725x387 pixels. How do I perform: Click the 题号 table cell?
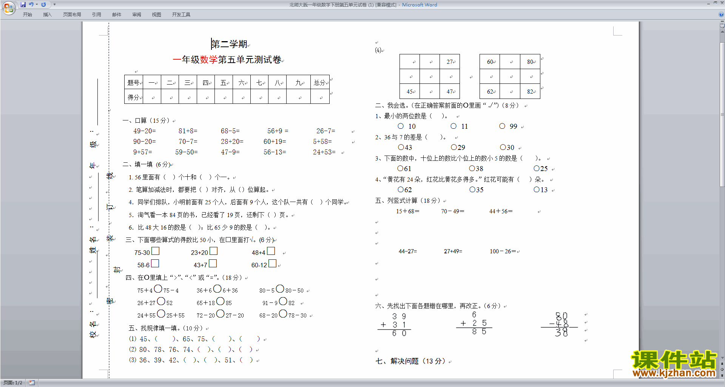click(134, 83)
